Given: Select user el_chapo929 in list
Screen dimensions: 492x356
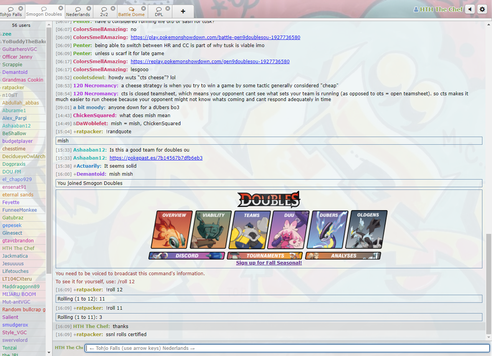Looking at the screenshot, I should coord(23,180).
